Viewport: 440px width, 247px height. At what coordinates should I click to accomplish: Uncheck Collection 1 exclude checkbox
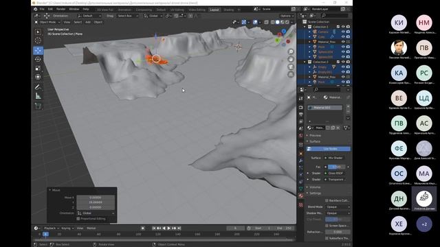pyautogui.click(x=338, y=27)
